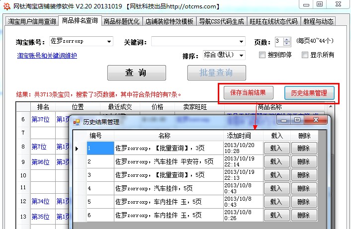This screenshot has width=351, height=229.
Task: Click 载入 for record 5 (0:43)
Action: [277, 202]
